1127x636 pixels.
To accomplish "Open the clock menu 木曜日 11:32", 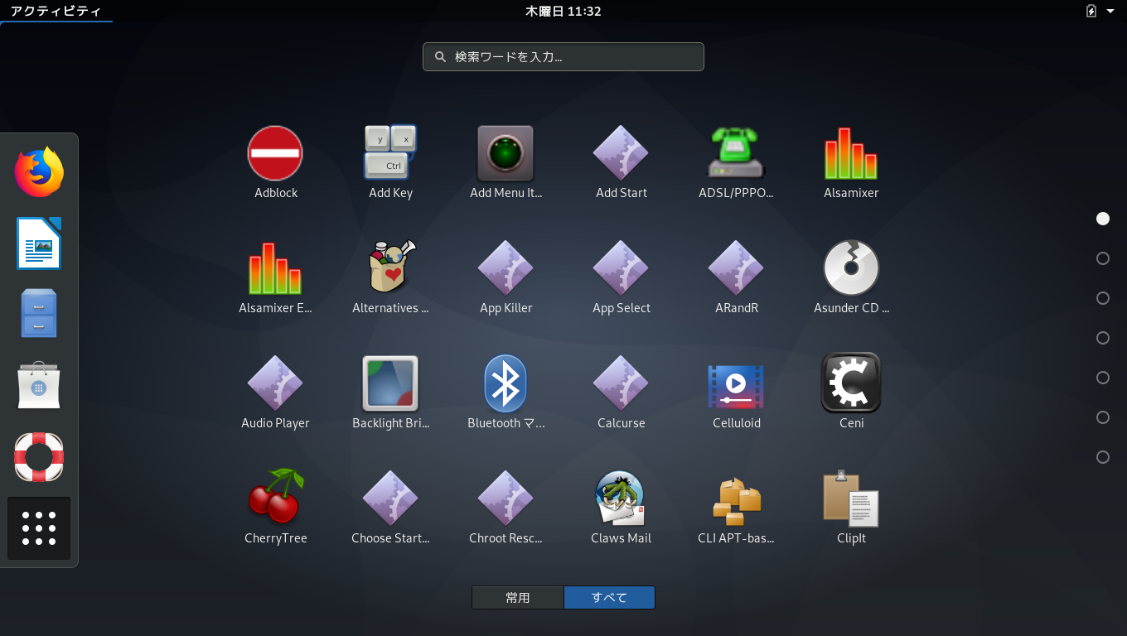I will (x=563, y=11).
